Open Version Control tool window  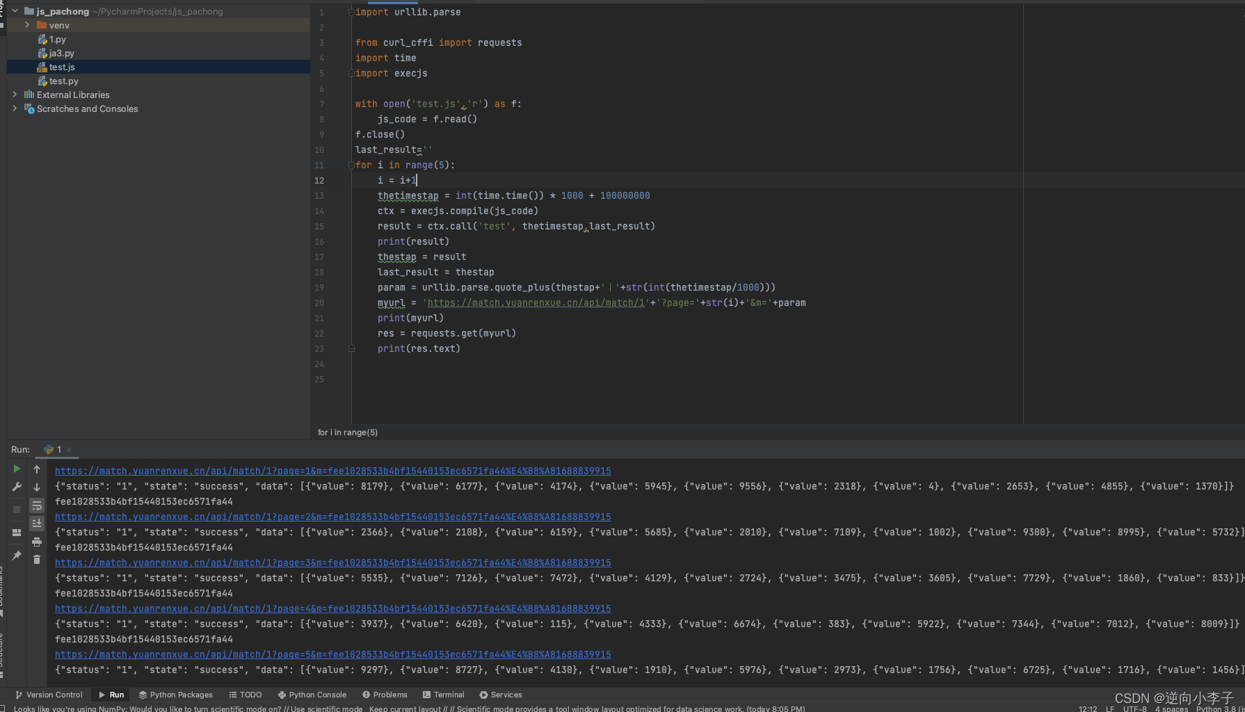point(49,695)
